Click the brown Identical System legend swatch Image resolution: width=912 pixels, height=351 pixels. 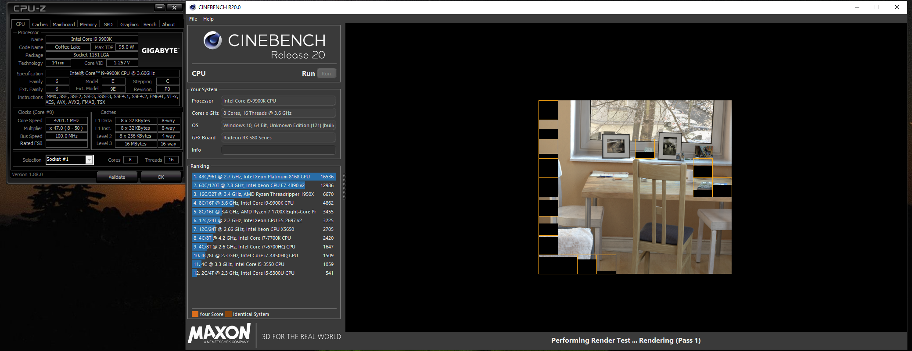click(x=228, y=314)
